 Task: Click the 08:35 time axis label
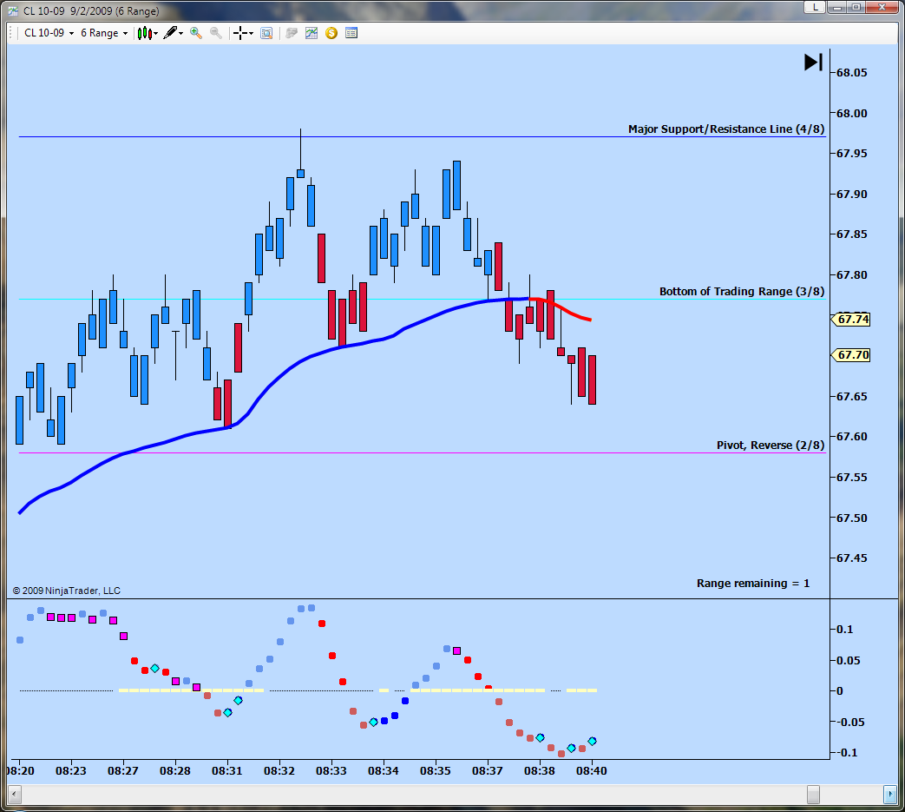pyautogui.click(x=436, y=770)
